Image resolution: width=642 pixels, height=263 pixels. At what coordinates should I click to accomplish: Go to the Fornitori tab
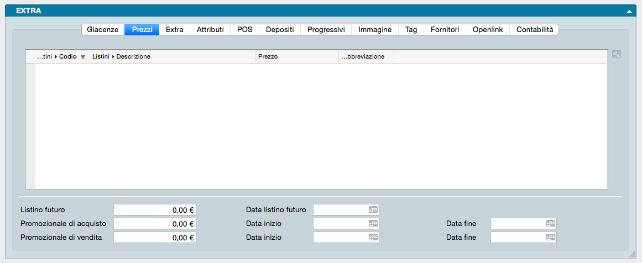pos(445,30)
